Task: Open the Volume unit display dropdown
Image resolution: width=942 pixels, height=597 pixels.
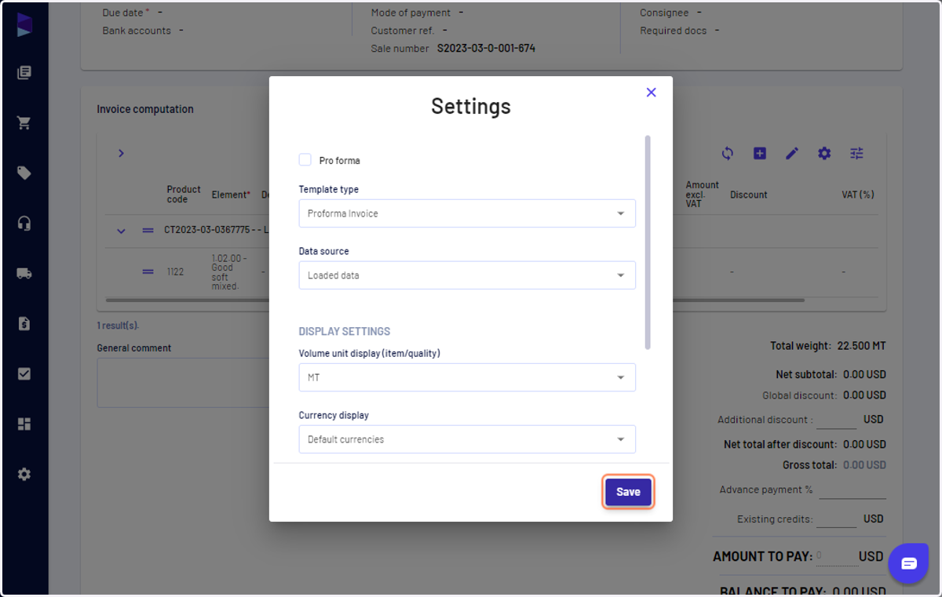Action: pos(467,377)
